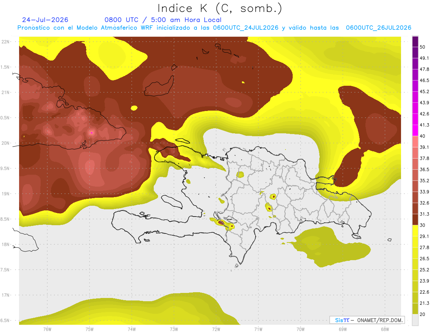Click the '29.1' color bar value

pyautogui.click(x=424, y=236)
